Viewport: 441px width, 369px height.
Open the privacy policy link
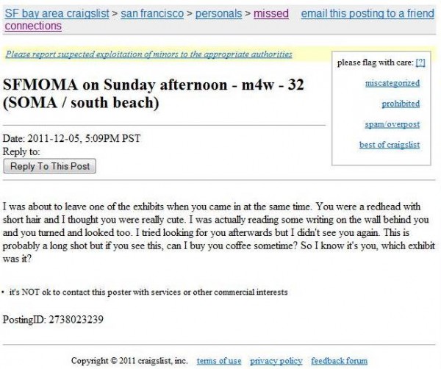(x=276, y=361)
